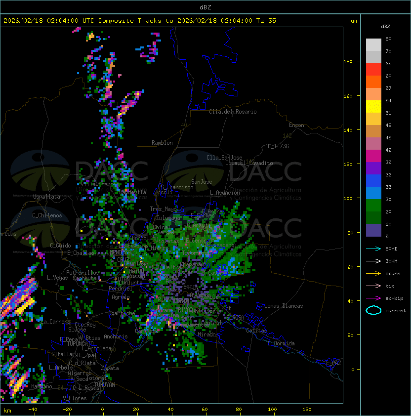Click the 'Potrerillos' map label

point(82,273)
